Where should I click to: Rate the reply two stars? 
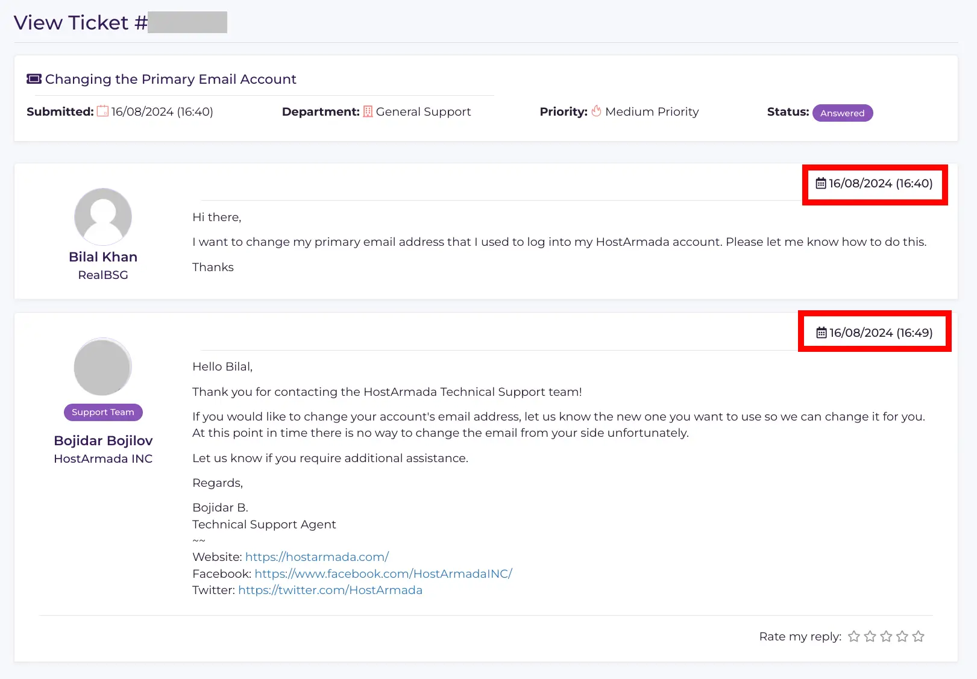(x=870, y=636)
